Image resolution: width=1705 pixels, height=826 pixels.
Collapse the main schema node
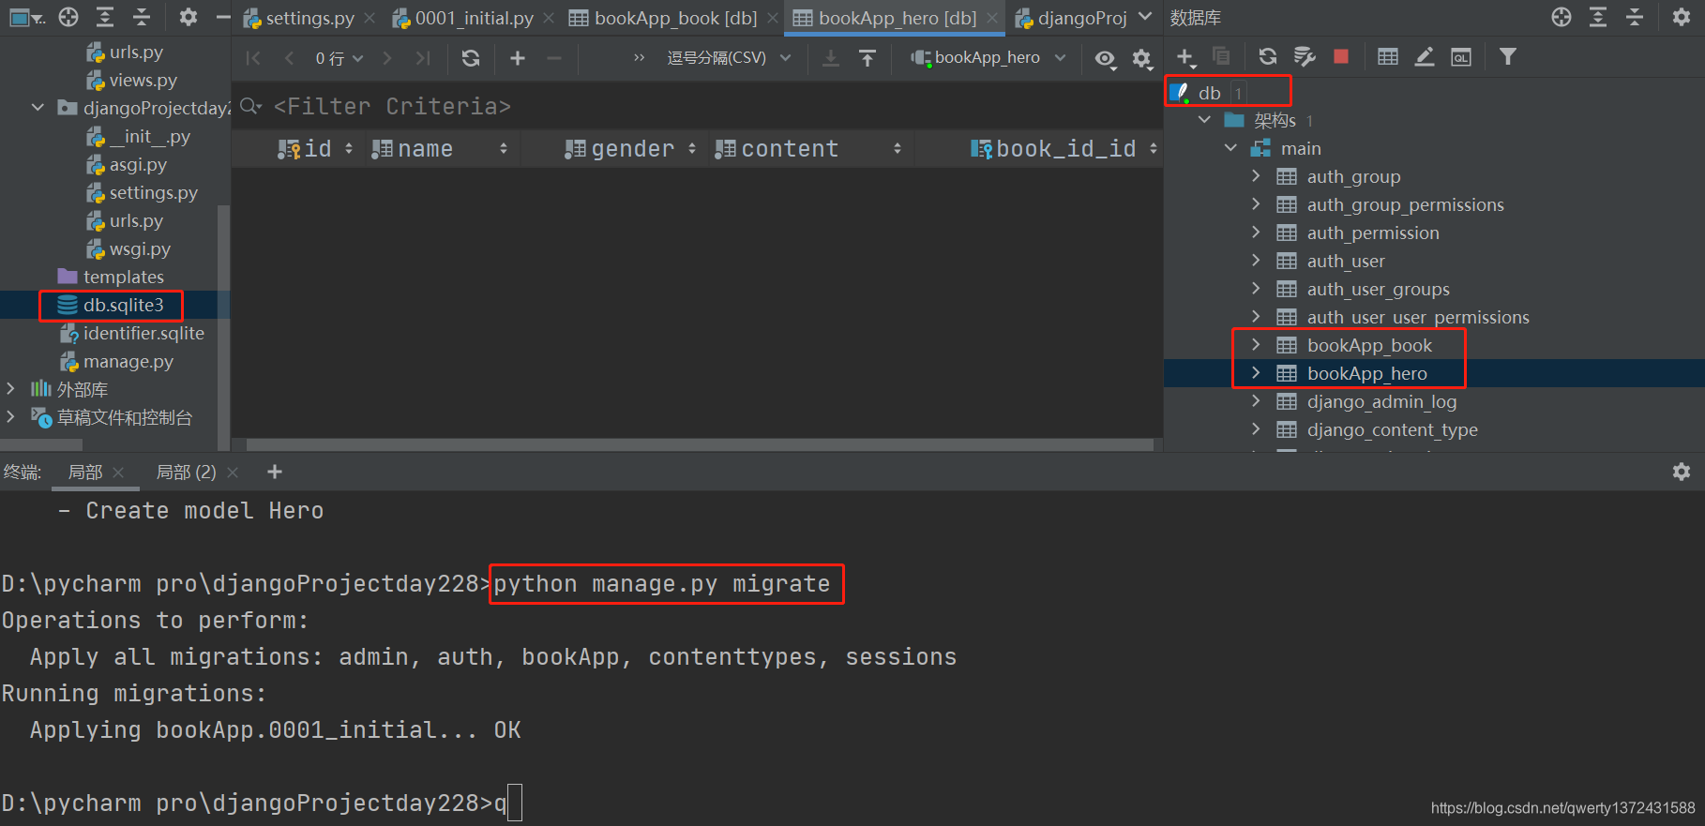tap(1230, 148)
